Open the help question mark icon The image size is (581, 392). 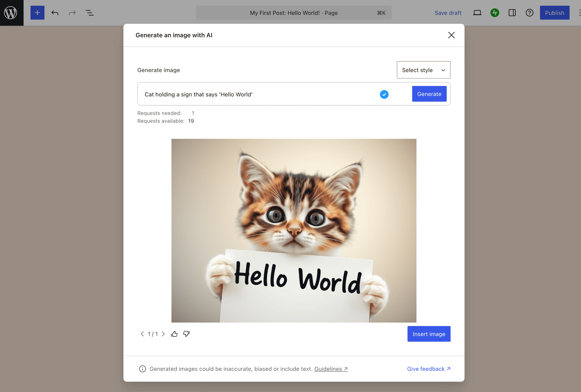pos(529,13)
